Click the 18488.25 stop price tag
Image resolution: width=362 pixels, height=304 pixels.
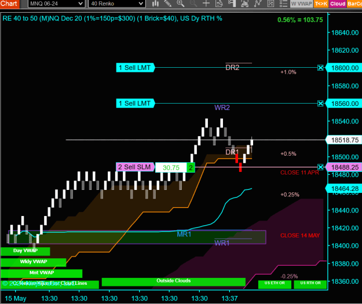click(345, 167)
